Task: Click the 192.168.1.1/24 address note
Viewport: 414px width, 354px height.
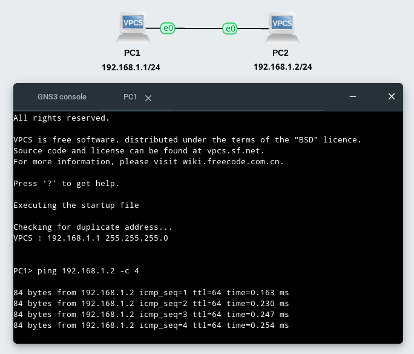Action: (131, 67)
